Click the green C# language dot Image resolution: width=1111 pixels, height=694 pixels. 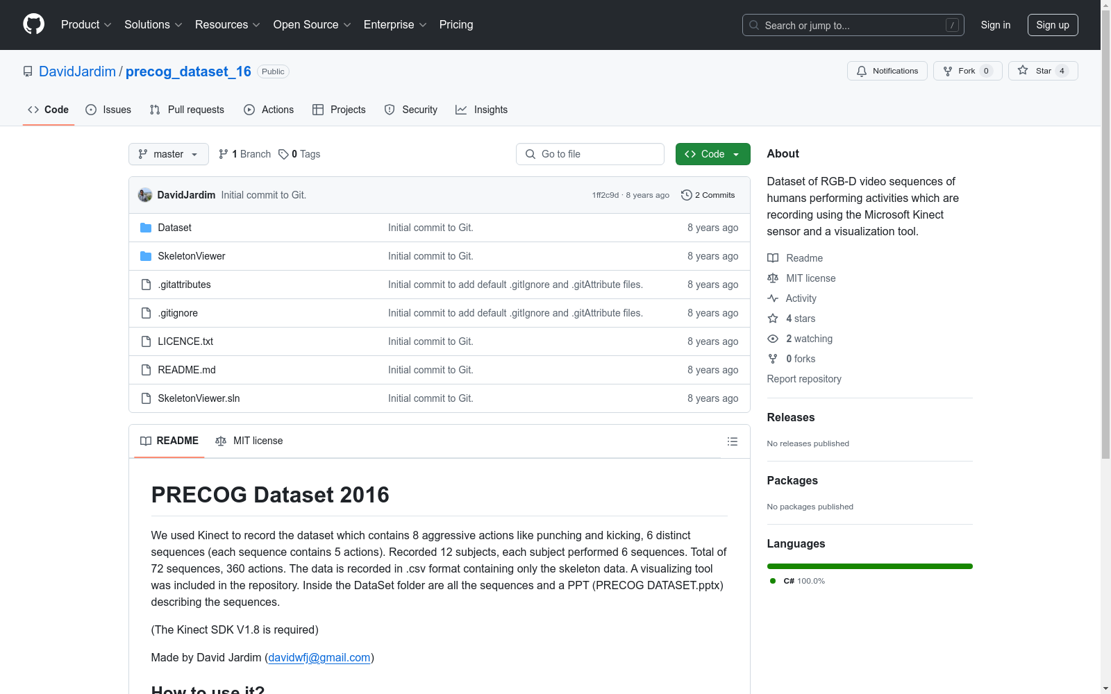[773, 581]
